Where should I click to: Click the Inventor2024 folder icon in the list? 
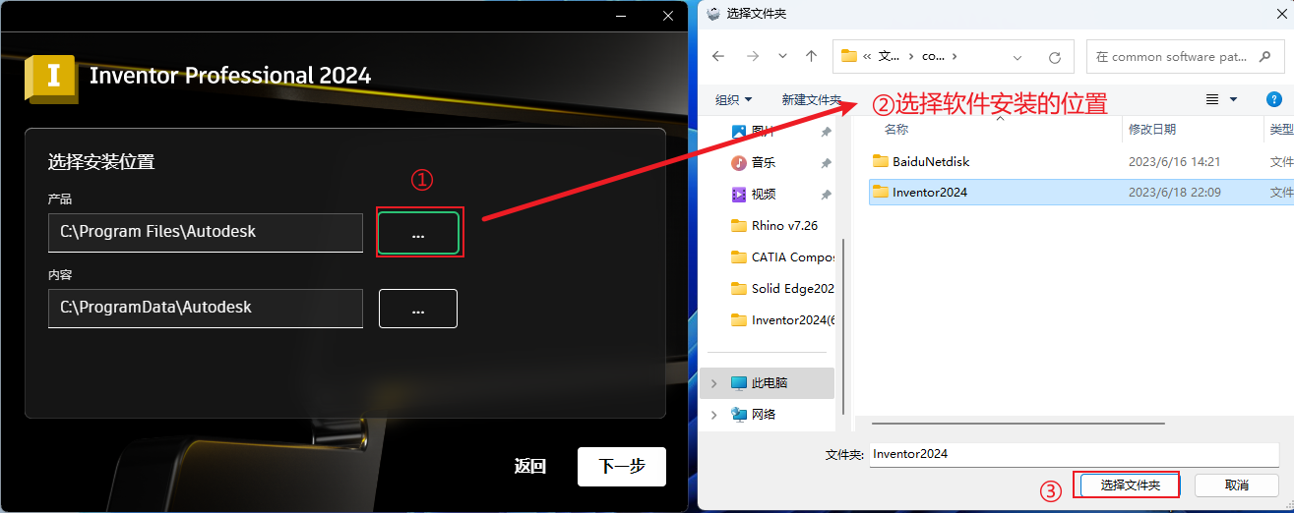pyautogui.click(x=881, y=192)
